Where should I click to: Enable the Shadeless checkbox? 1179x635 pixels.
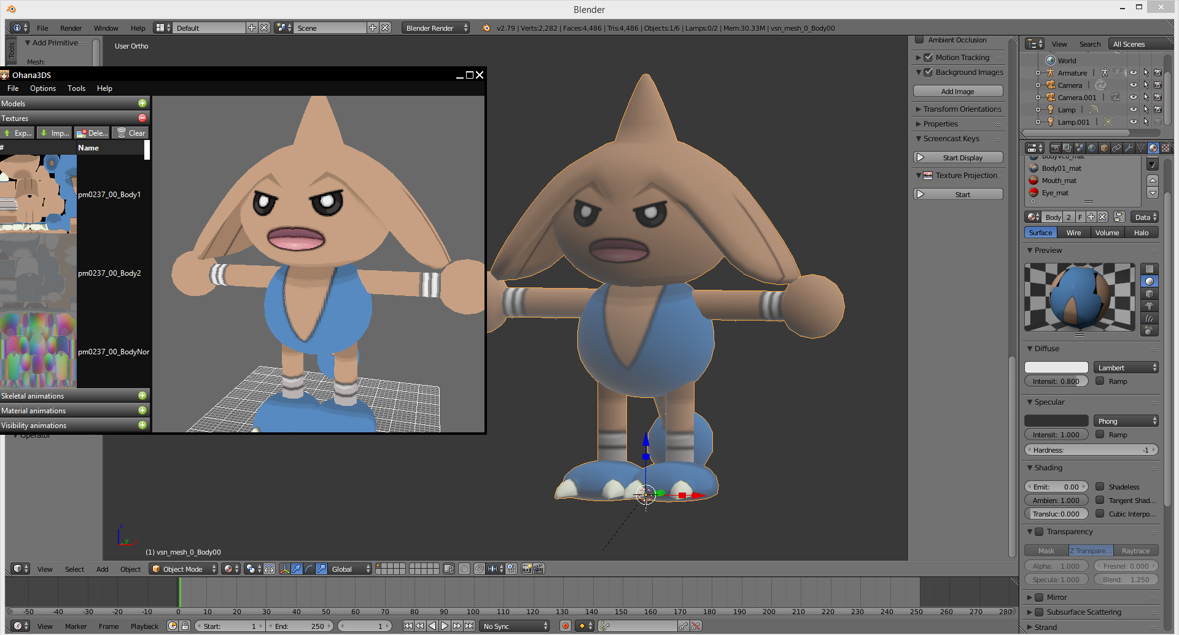pyautogui.click(x=1100, y=486)
